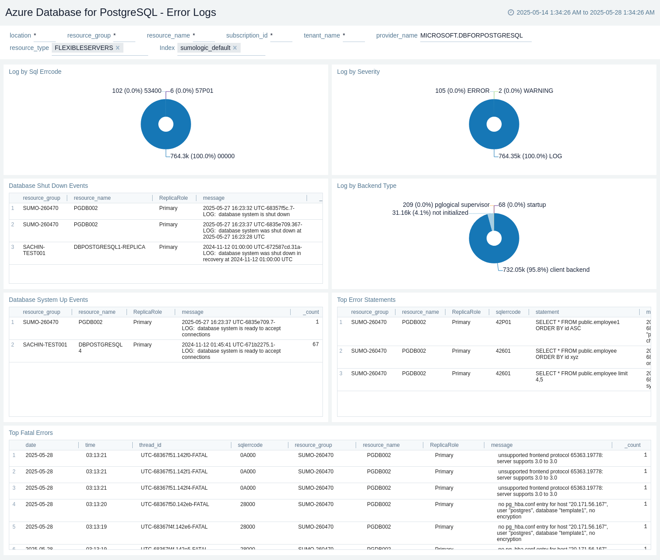Edit the resource_name filter field

pos(203,35)
